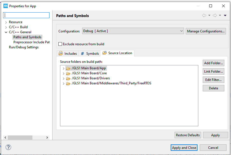Click the forward navigation arrow icon

tap(215, 16)
